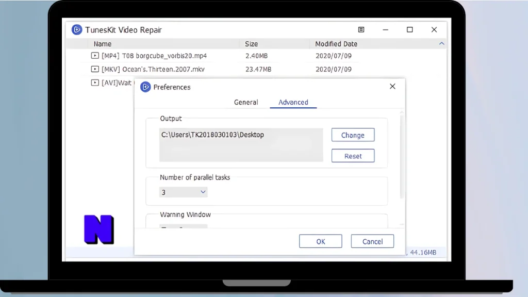The image size is (528, 297).
Task: Close the Preferences dialog
Action: [x=392, y=87]
